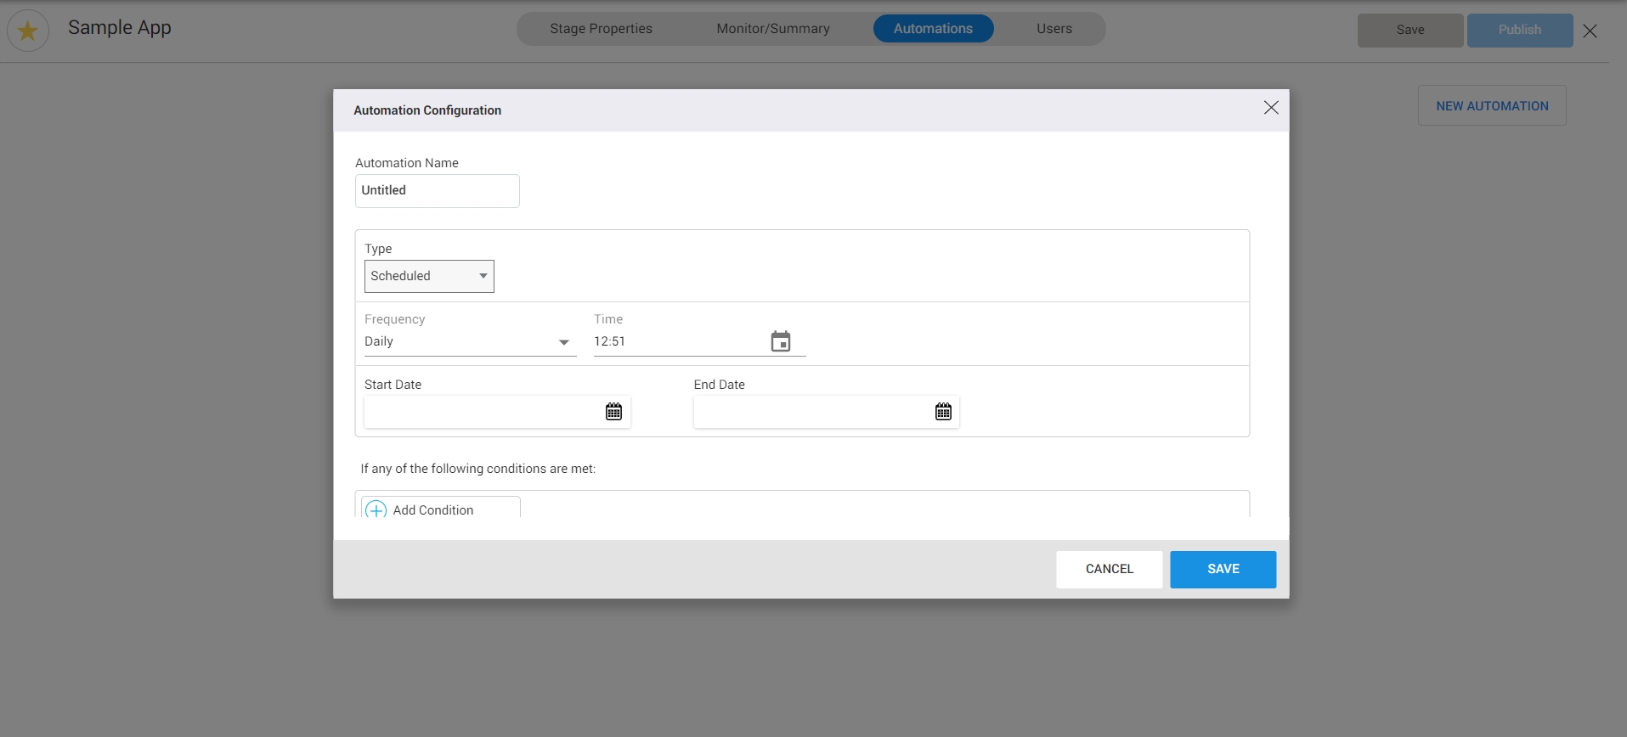Close the Automation Configuration dialog
This screenshot has width=1627, height=737.
(x=1270, y=108)
